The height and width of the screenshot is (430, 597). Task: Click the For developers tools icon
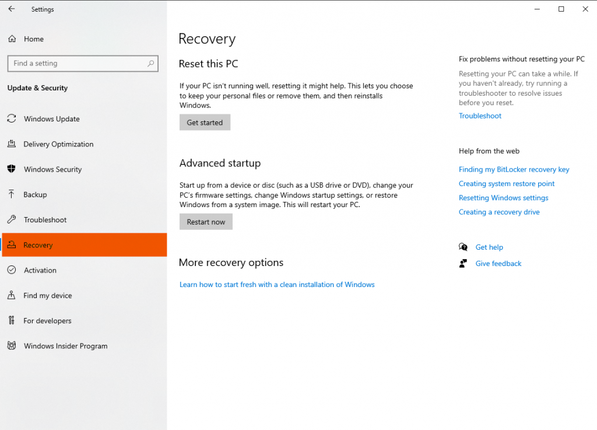tap(12, 320)
